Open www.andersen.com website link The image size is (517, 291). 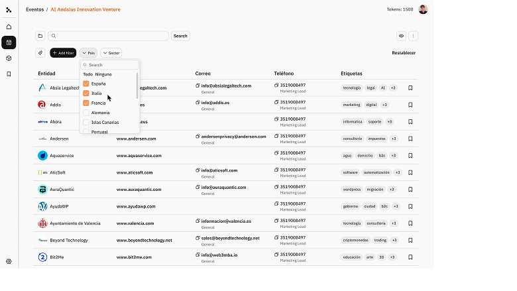[x=136, y=139]
